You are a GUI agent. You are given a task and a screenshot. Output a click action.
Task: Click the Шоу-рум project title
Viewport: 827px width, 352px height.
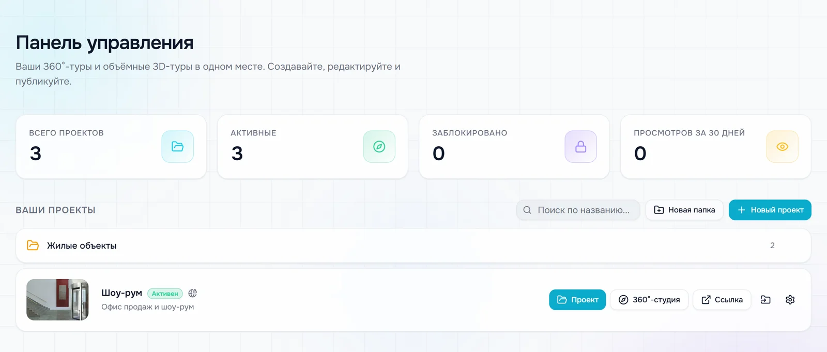point(121,293)
